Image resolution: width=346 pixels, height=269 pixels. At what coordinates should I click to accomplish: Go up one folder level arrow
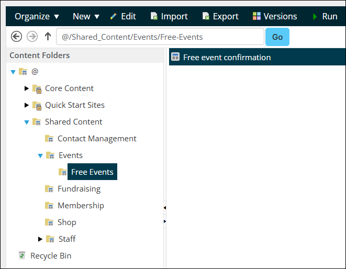pos(48,36)
